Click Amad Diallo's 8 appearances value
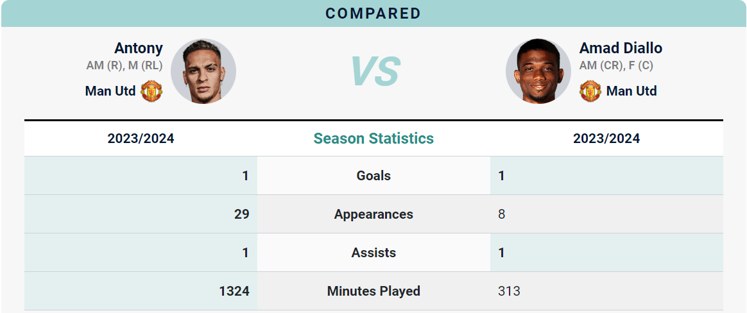Screen dimensions: 747x313 [x=501, y=214]
